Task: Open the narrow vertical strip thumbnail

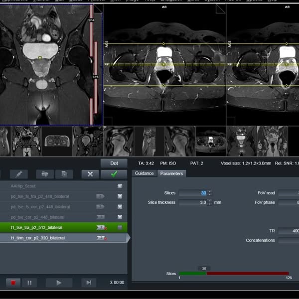Action: click(149, 141)
